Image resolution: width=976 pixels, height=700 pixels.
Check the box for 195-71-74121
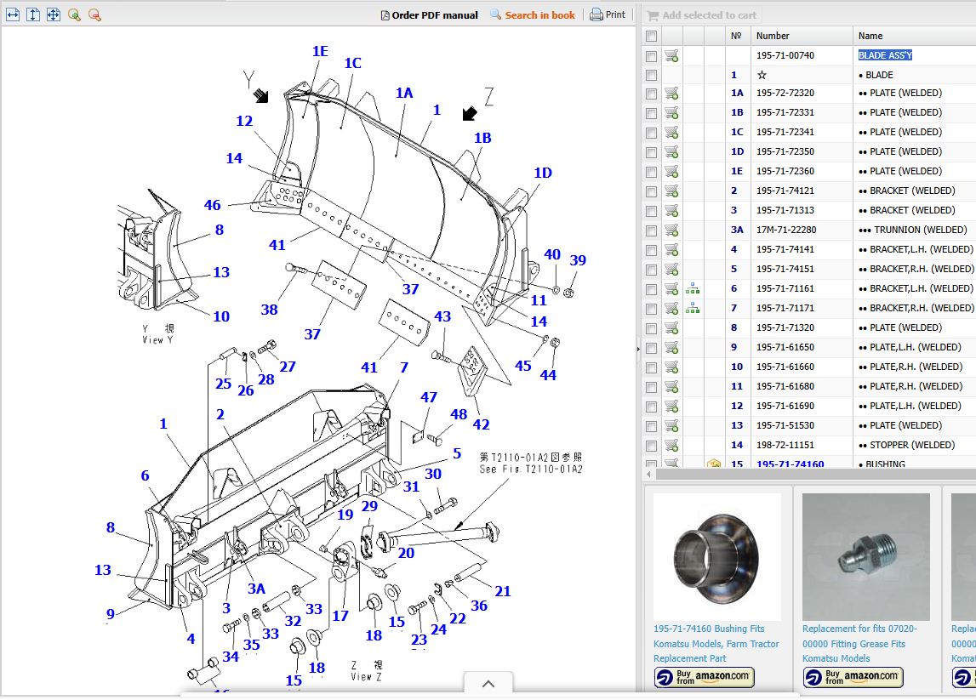tap(651, 191)
